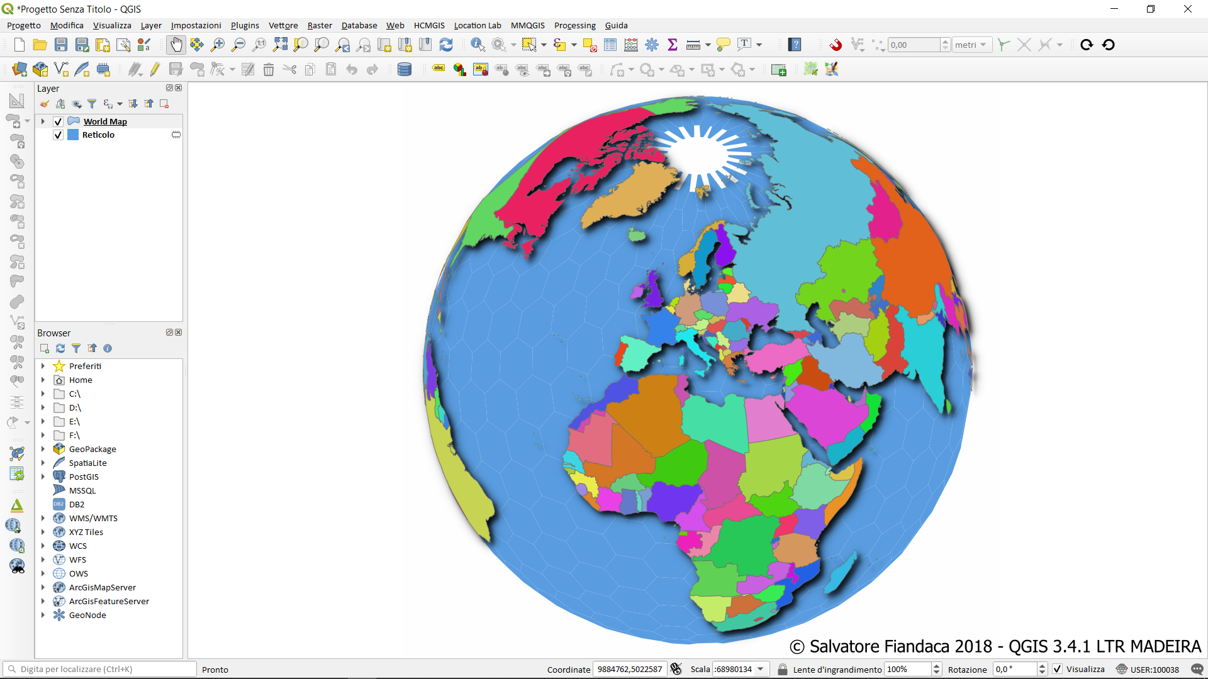Expand the XYZ Tiles browser node

click(43, 532)
